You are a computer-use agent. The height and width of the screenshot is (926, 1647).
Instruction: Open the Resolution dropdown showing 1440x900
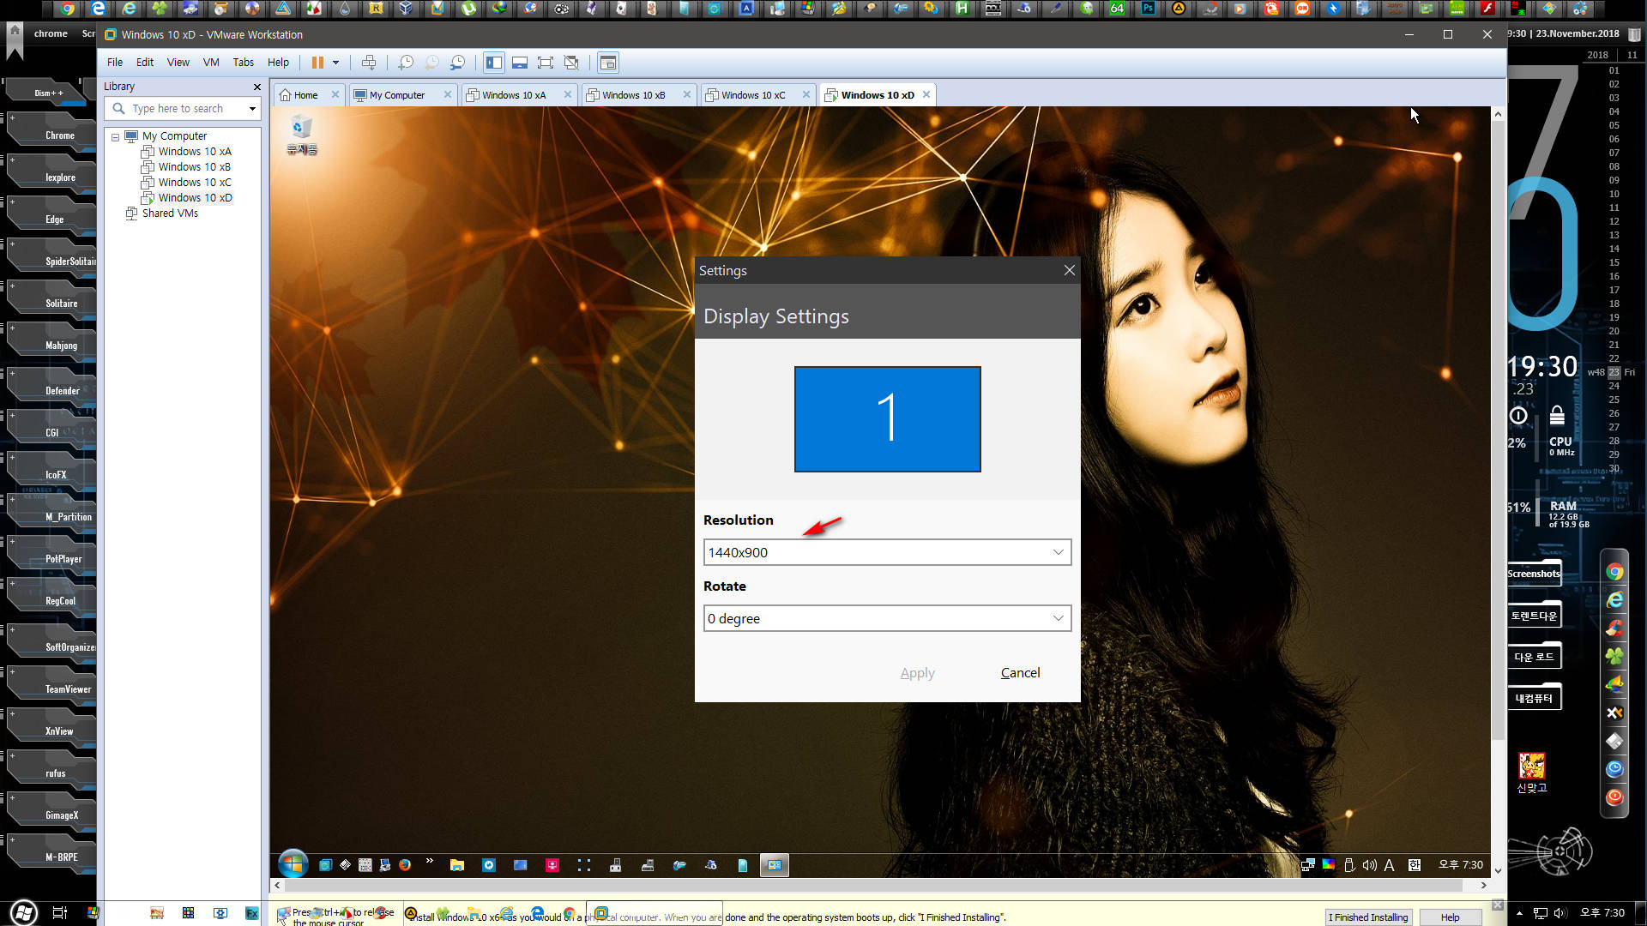tap(887, 552)
